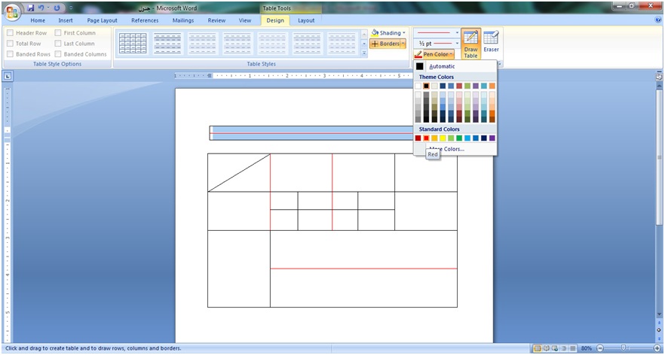
Task: Apply the first plain grid table style
Action: (x=133, y=43)
